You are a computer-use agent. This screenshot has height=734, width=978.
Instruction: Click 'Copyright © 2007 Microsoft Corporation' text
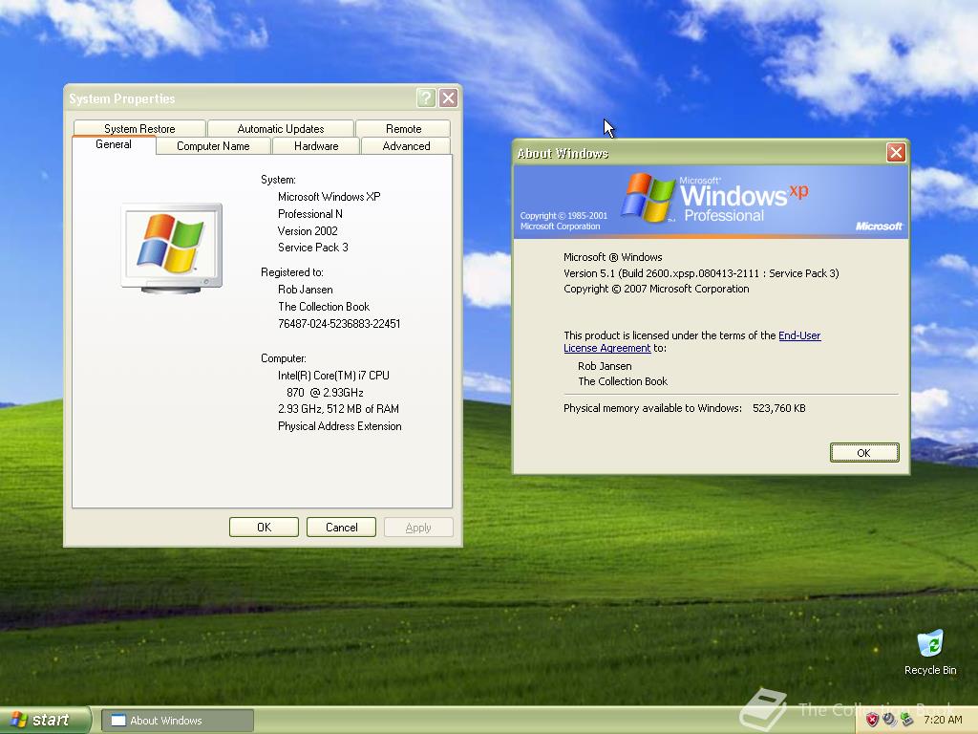point(656,289)
